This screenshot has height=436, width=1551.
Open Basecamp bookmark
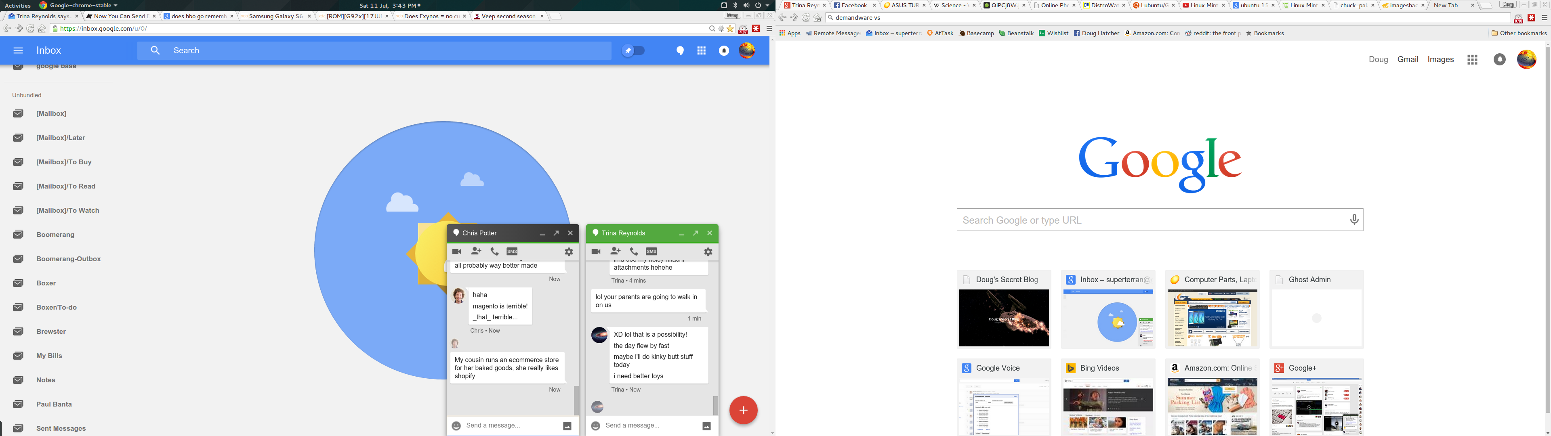(x=977, y=34)
